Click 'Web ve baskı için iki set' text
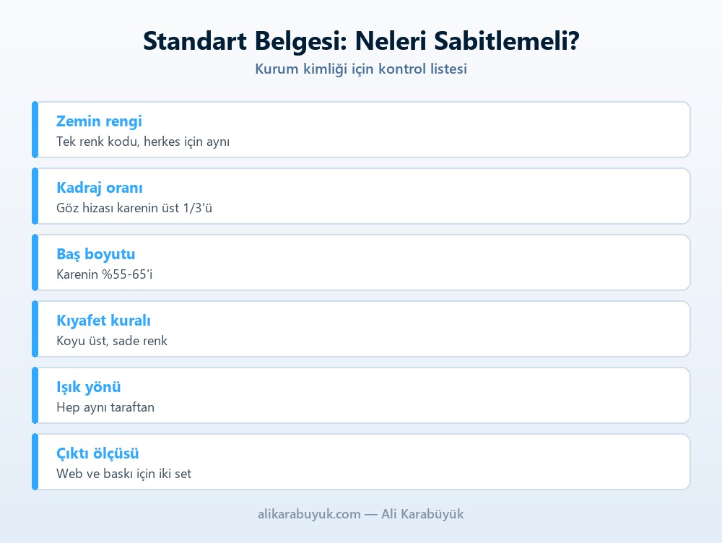722x543 pixels. [123, 474]
